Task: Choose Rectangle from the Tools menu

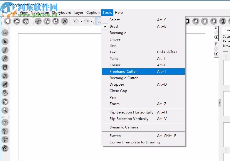Action: (143, 33)
